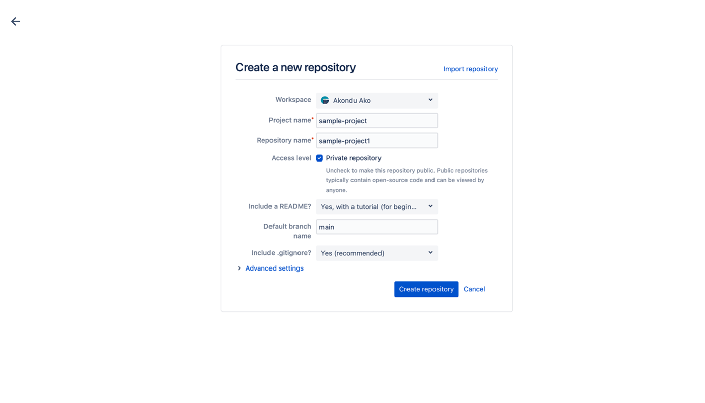This screenshot has width=705, height=403.
Task: Click the blue checkmark in Private repository box
Action: (319, 158)
